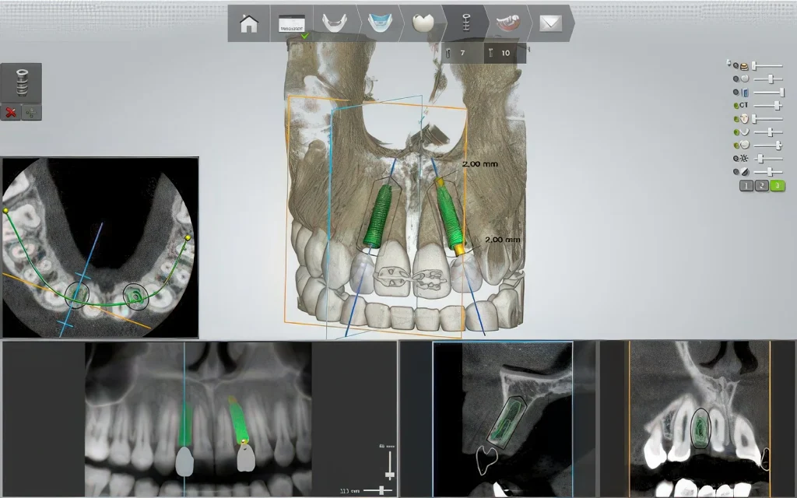Click view preset button 1
The width and height of the screenshot is (797, 498).
746,185
